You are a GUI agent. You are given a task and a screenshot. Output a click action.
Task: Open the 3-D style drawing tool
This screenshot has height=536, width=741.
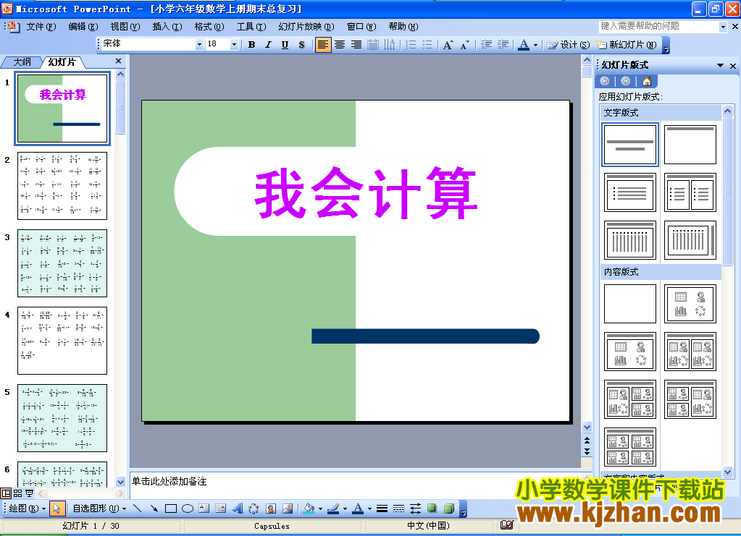coord(448,509)
